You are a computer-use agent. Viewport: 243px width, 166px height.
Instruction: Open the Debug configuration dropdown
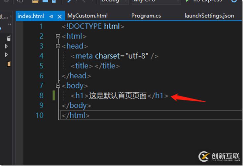(x=114, y=2)
